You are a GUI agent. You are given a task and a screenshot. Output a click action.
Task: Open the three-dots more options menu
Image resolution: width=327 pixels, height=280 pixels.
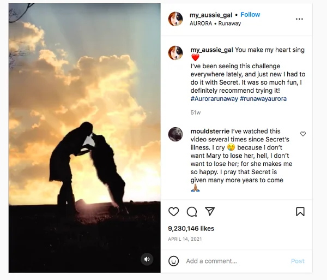pos(299,19)
